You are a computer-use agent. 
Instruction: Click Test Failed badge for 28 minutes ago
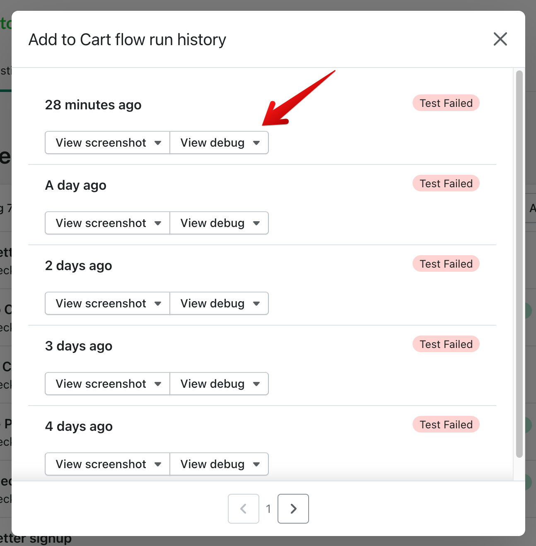tap(446, 103)
